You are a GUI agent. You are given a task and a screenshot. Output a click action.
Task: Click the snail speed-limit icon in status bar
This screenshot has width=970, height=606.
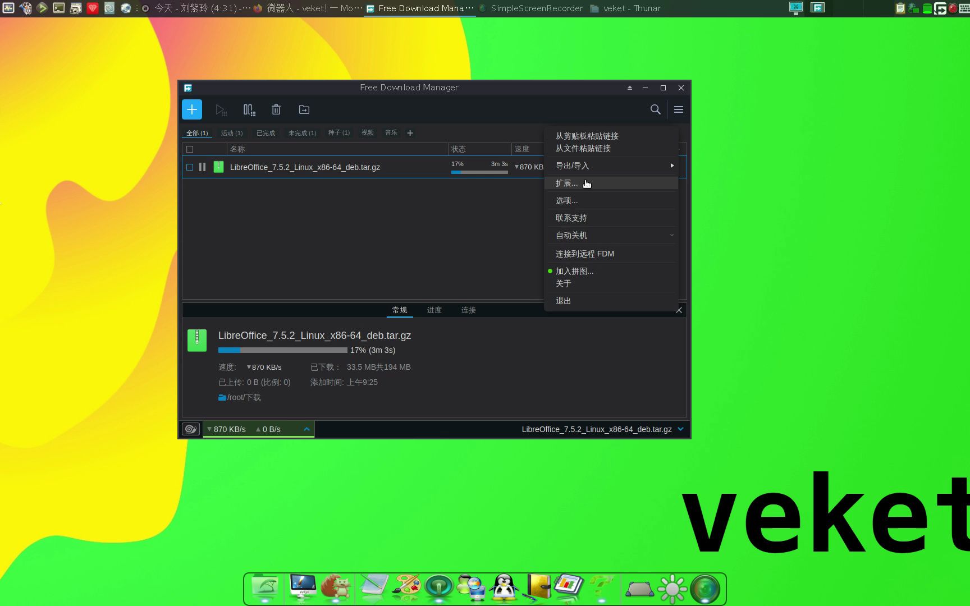tap(190, 429)
